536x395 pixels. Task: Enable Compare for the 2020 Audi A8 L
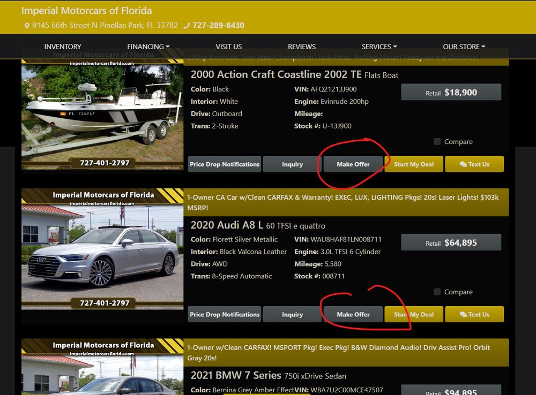(x=437, y=292)
